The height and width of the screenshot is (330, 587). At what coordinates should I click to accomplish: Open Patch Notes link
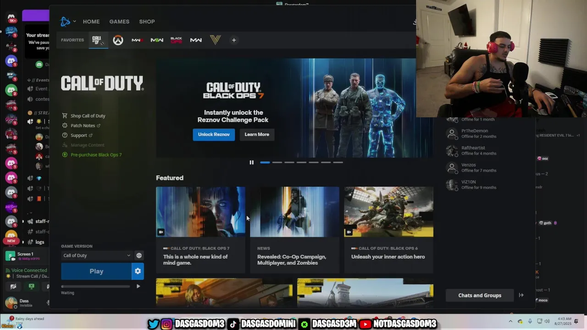(81, 126)
